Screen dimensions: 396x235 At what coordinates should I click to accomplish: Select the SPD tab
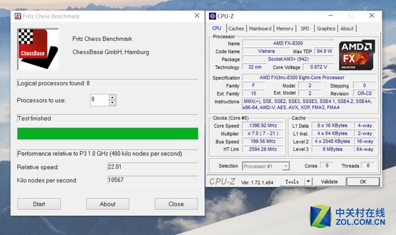(x=305, y=28)
